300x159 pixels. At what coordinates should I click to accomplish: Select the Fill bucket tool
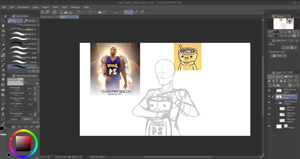pos(3,89)
